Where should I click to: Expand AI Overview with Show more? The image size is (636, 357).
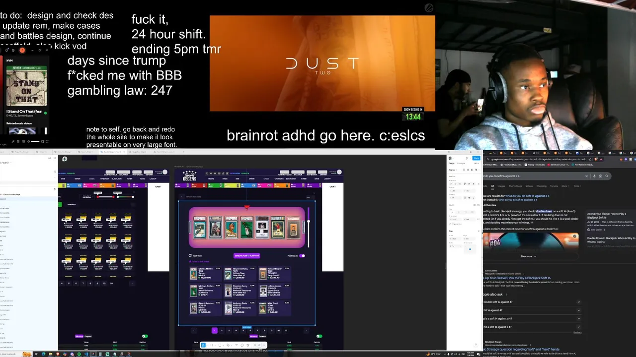click(x=529, y=256)
